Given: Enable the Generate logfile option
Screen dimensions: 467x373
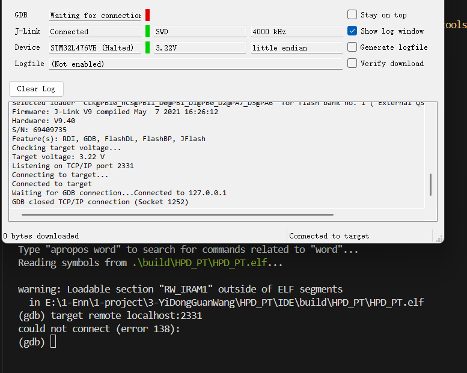Looking at the screenshot, I should click(352, 47).
